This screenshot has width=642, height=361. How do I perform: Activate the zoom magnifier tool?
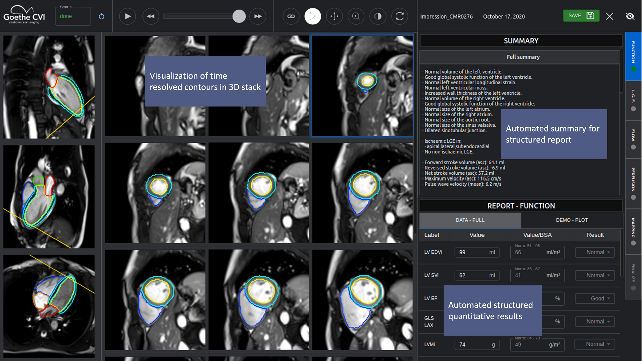pos(356,16)
